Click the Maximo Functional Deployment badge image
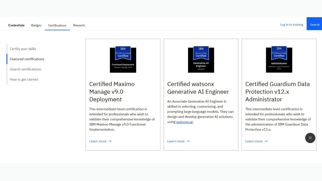322x181 pixels. (x=123, y=60)
